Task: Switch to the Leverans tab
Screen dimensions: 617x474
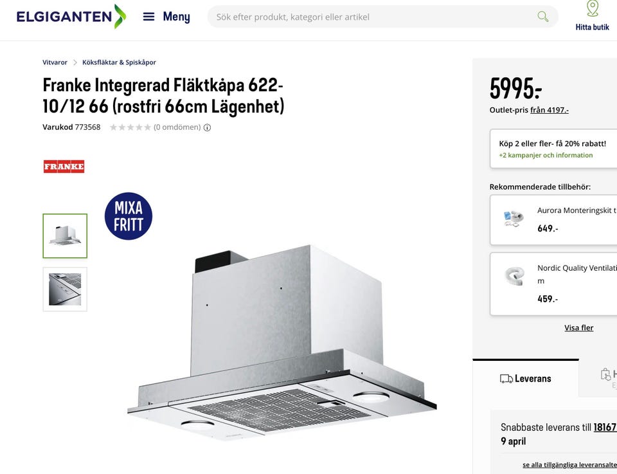Action: coord(526,378)
